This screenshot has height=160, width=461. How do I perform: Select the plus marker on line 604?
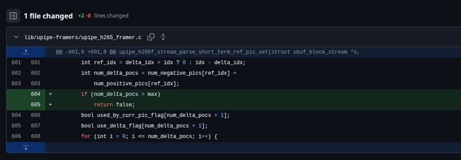[x=50, y=94]
